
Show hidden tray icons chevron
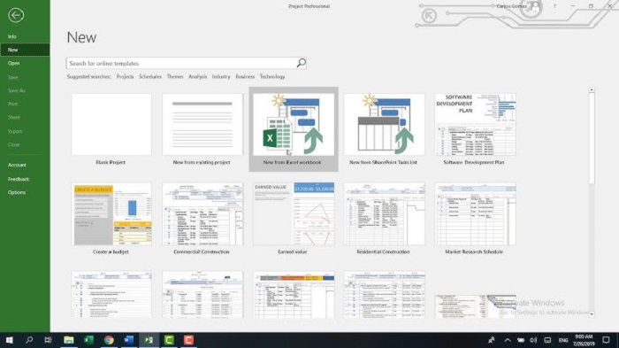[508, 340]
